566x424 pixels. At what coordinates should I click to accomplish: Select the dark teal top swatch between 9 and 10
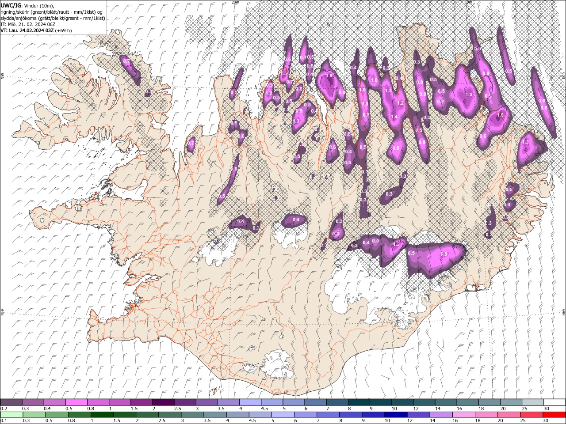point(381,402)
